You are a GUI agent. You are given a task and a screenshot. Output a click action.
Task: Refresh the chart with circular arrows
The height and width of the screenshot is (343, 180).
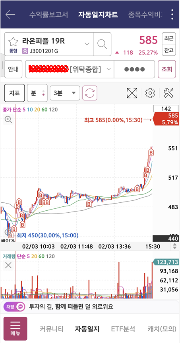[90, 93]
